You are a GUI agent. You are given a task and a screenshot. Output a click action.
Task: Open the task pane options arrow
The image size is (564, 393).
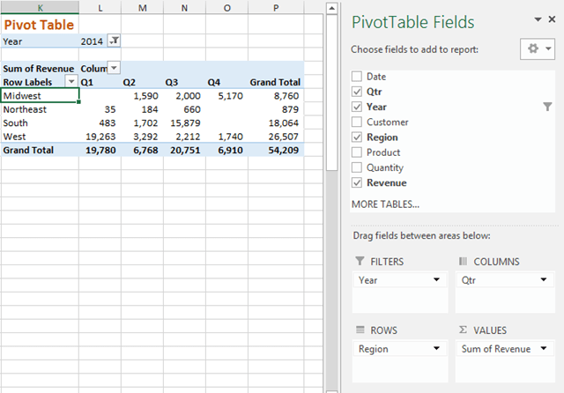(538, 19)
